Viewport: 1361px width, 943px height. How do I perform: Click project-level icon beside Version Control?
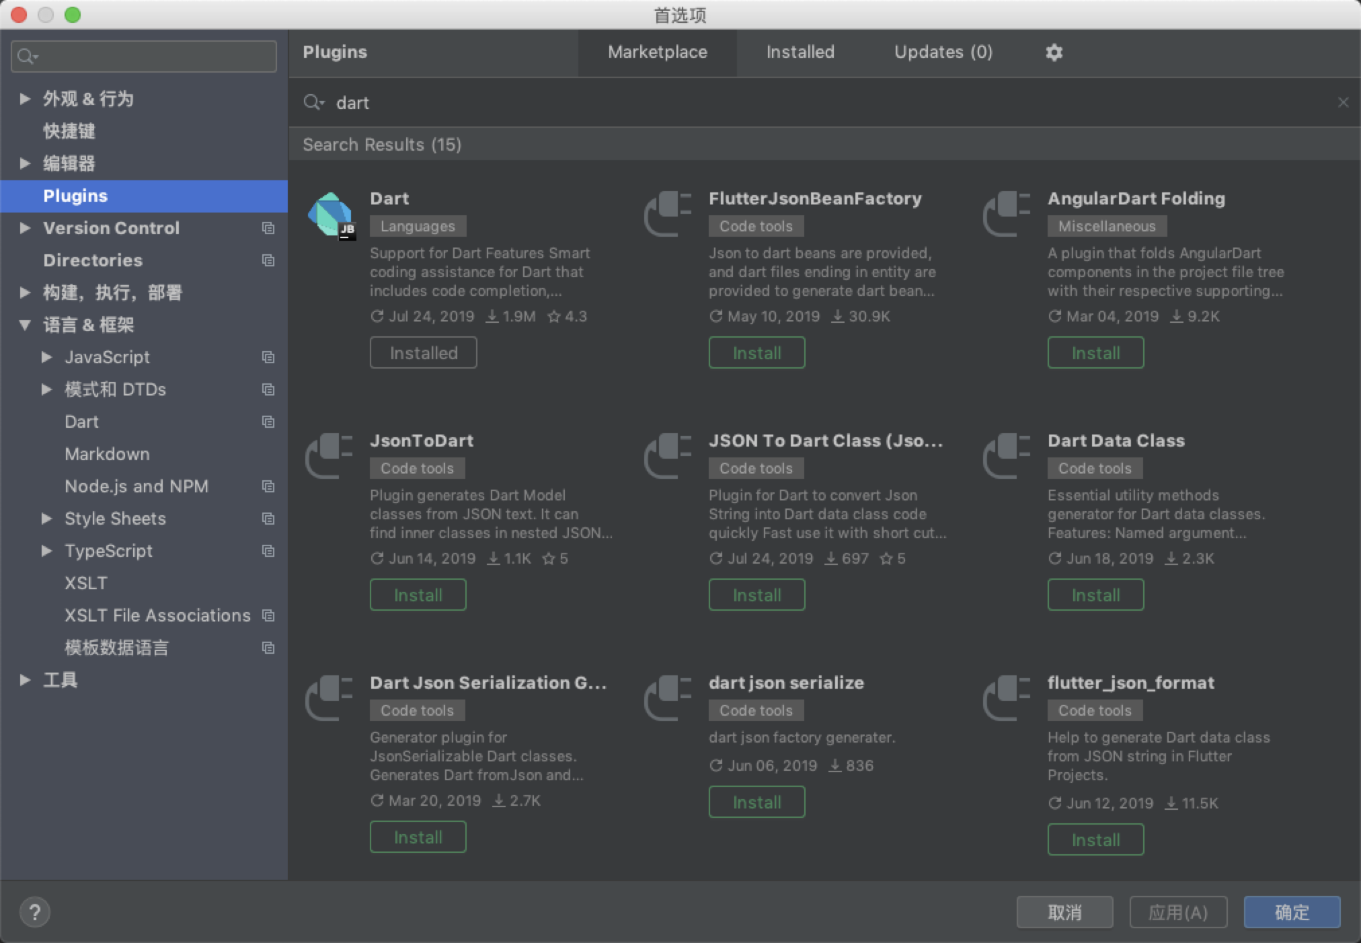[268, 228]
